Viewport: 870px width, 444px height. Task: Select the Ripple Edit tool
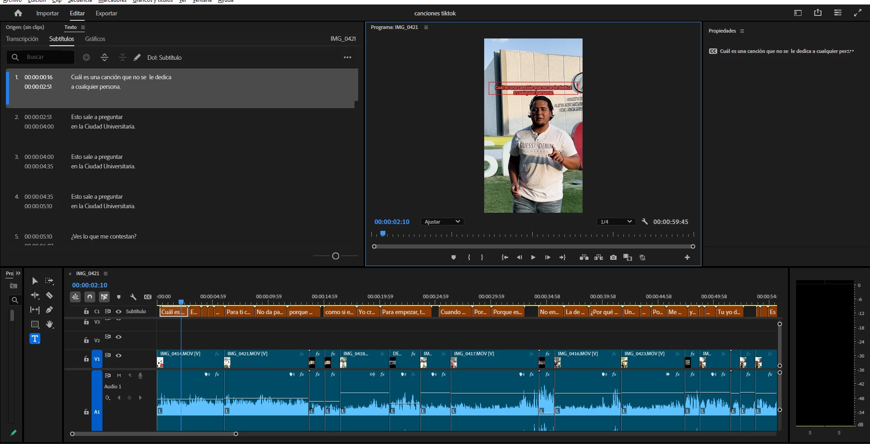(35, 295)
